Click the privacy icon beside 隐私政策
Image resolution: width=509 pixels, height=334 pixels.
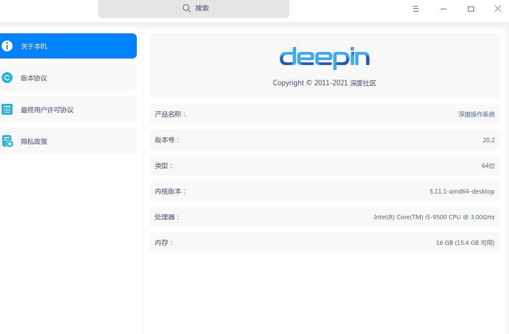[7, 142]
